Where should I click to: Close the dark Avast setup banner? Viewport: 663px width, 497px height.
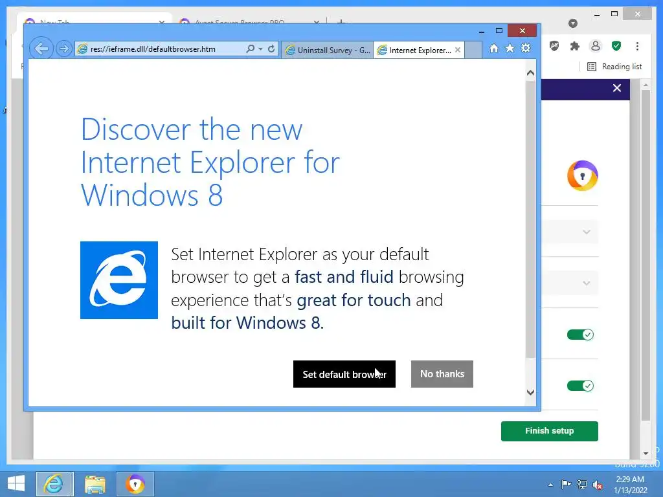(617, 88)
